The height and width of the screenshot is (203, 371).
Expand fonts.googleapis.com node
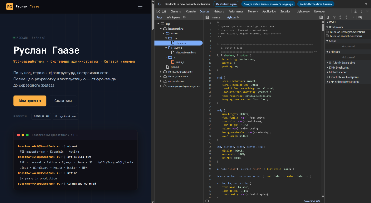161,71
